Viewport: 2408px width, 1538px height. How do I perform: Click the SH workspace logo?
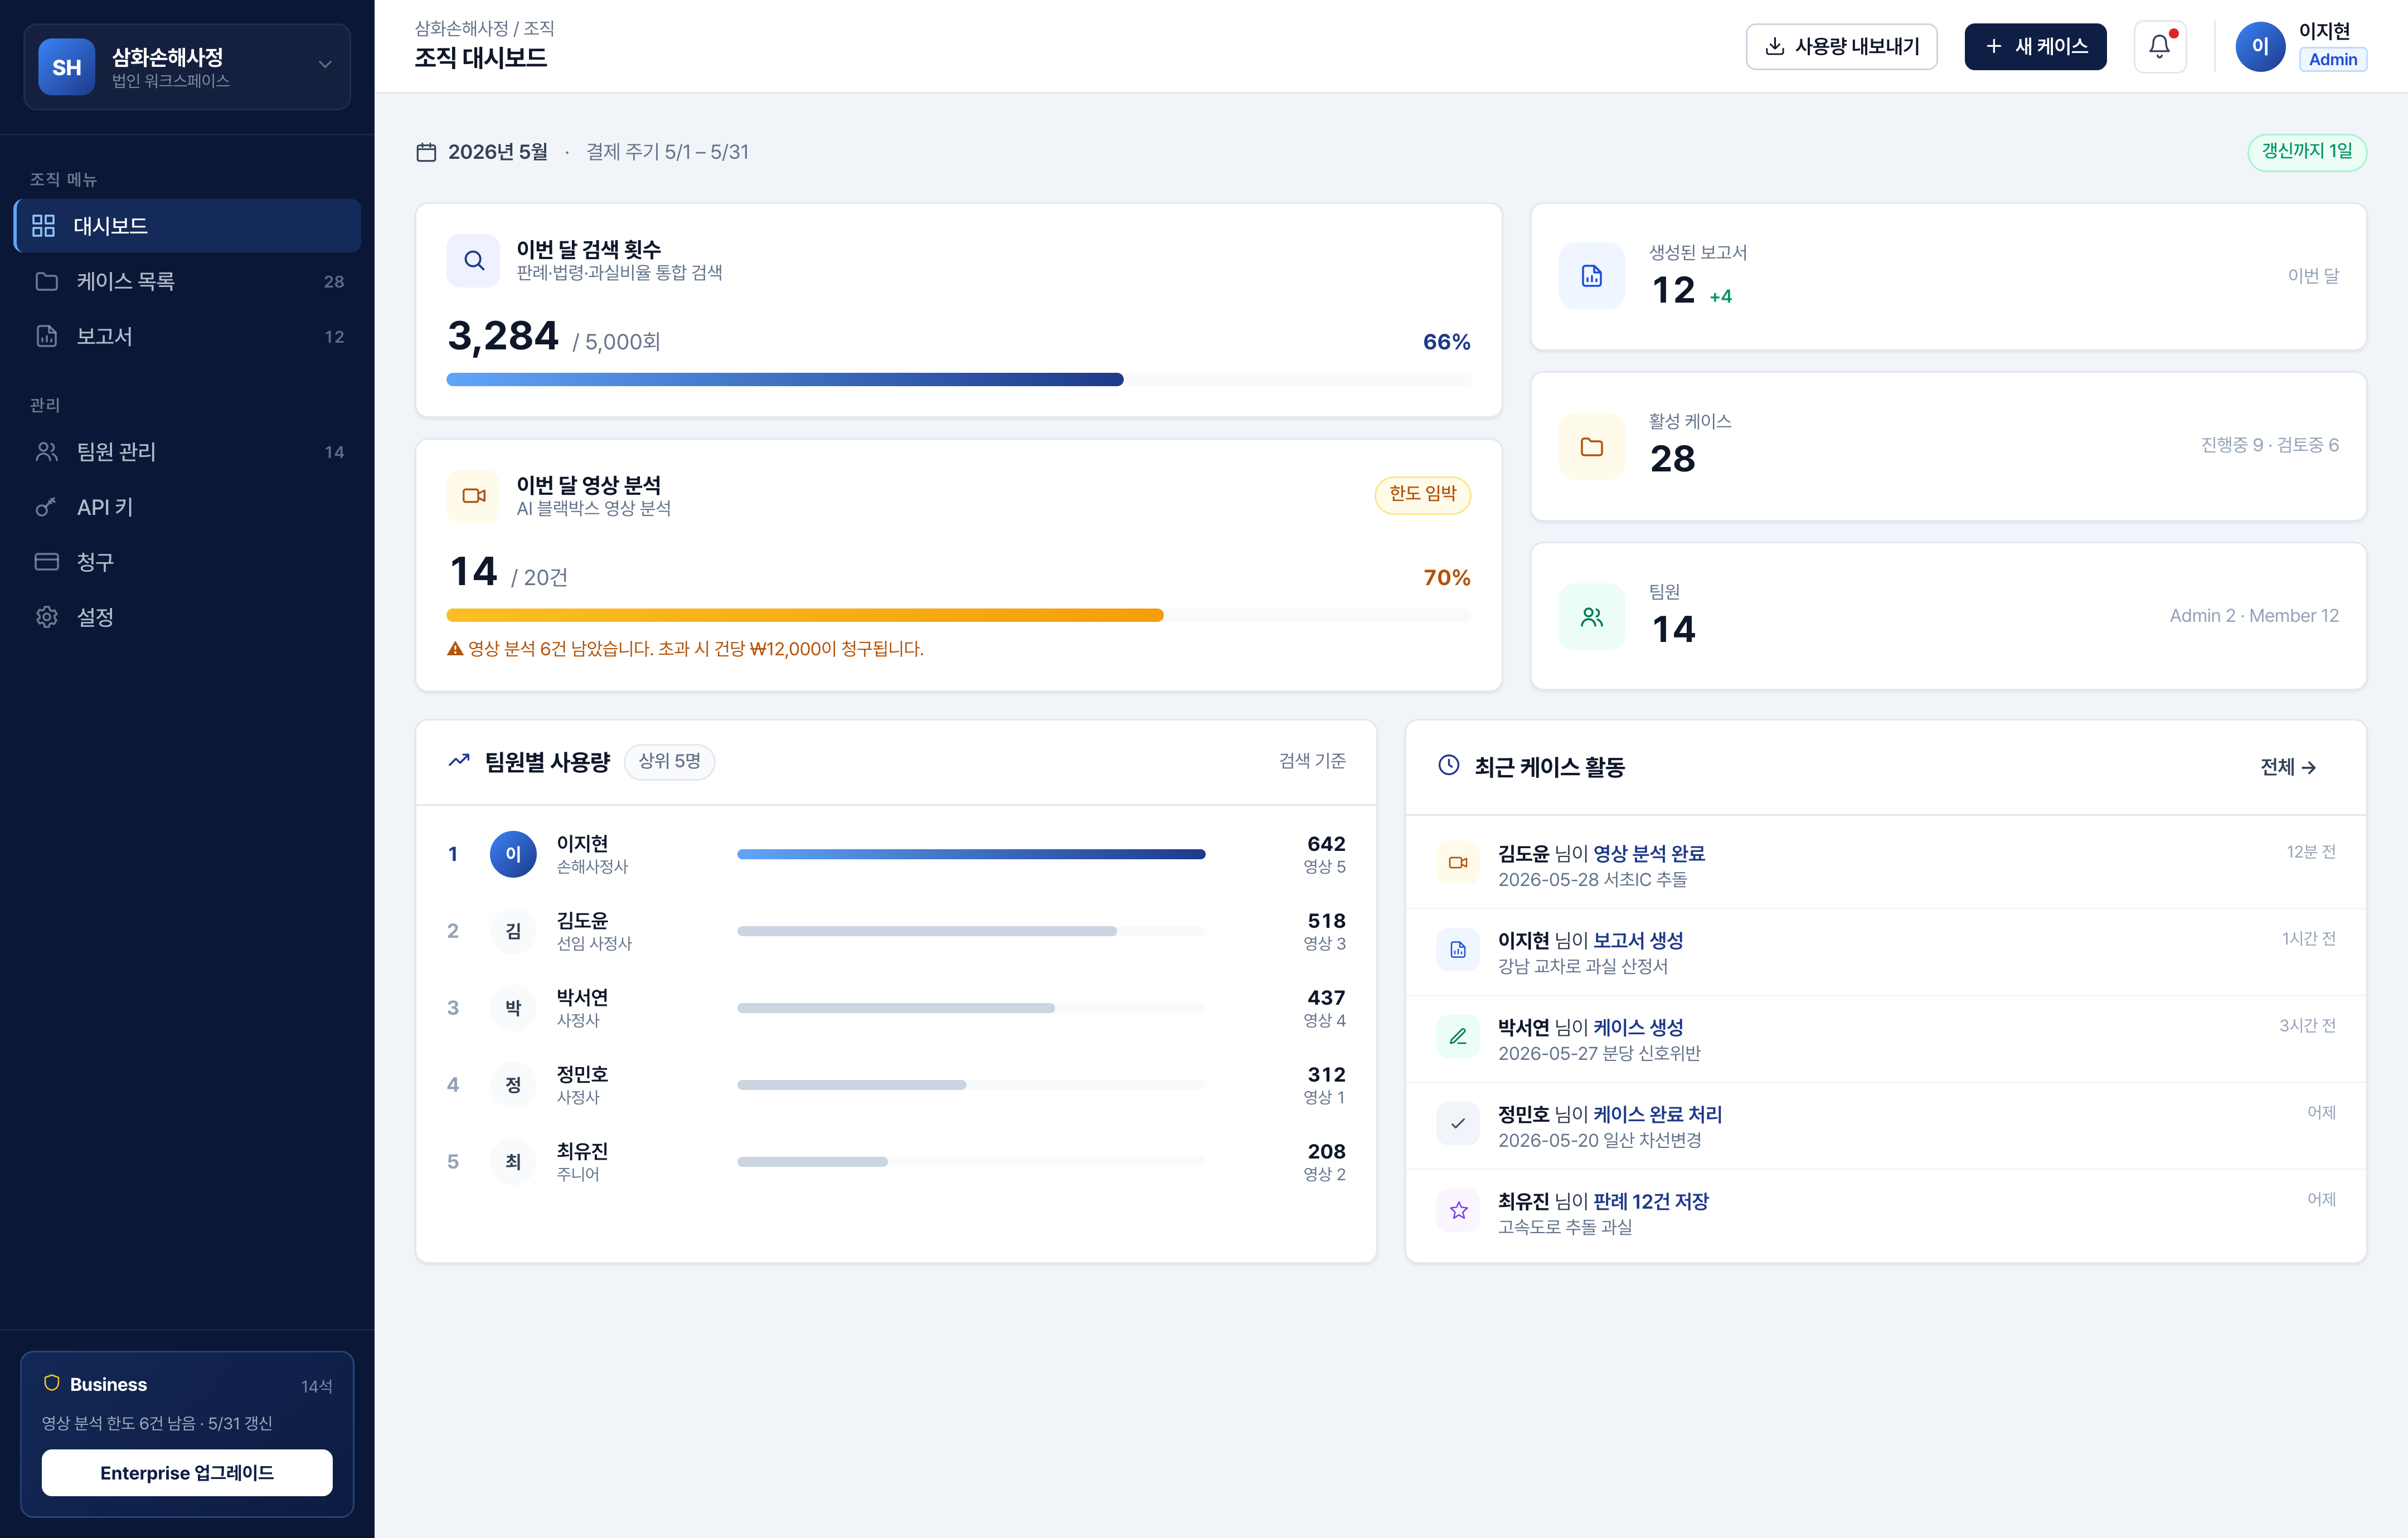coord(67,67)
